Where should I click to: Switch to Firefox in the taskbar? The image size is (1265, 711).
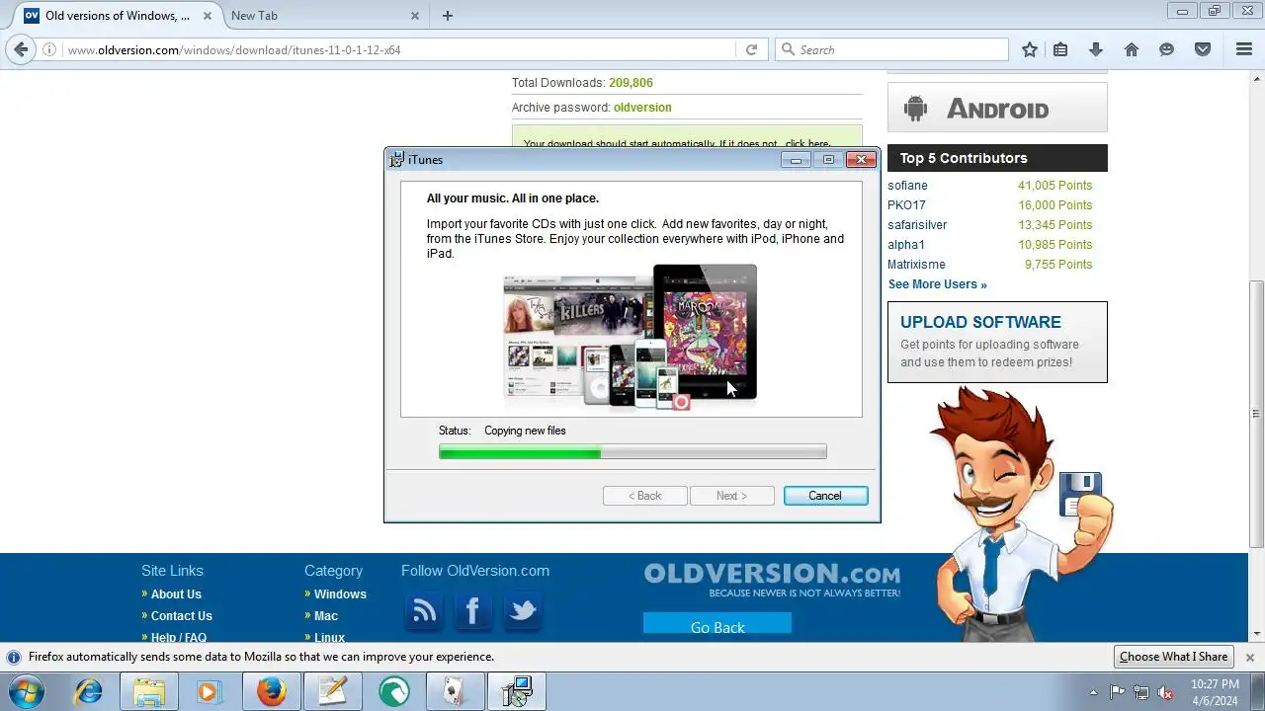click(x=272, y=691)
